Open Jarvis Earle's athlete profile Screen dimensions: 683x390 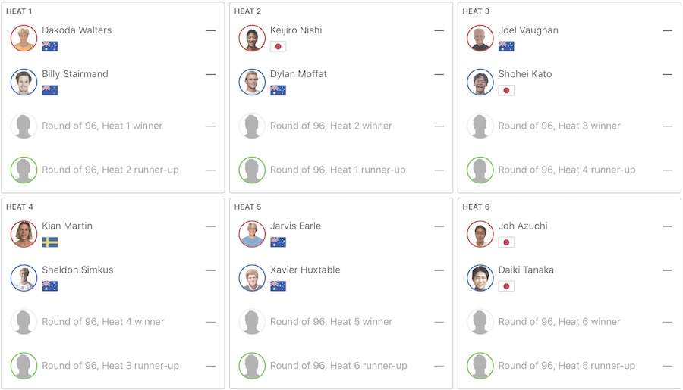(x=295, y=226)
